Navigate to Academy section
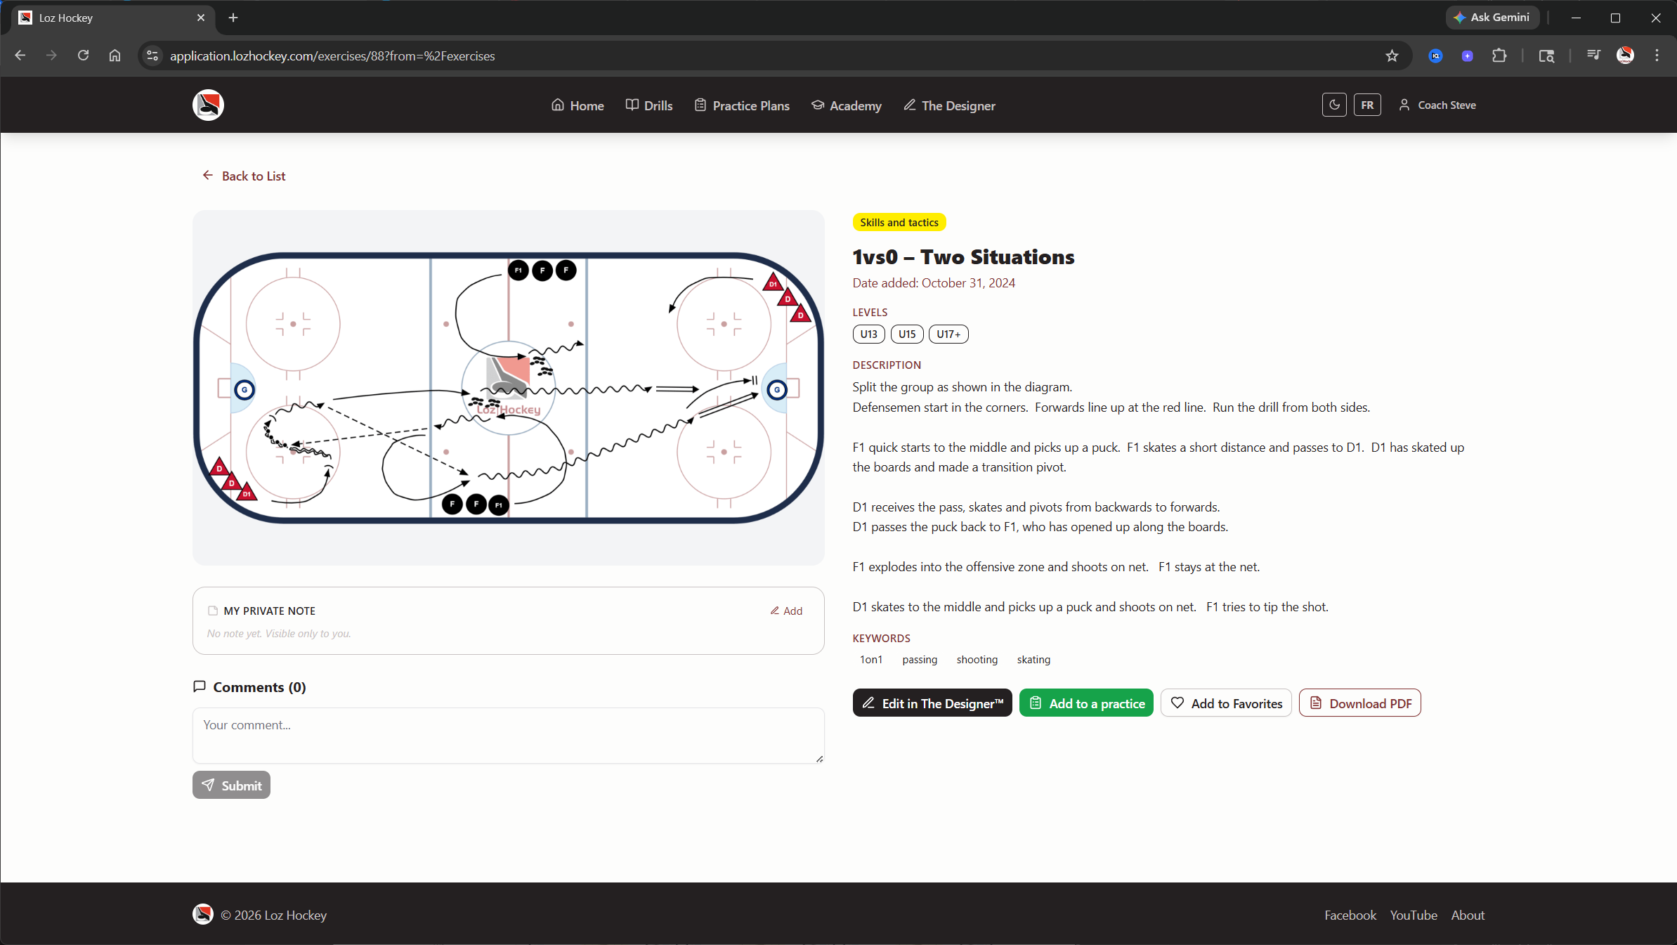 click(847, 105)
